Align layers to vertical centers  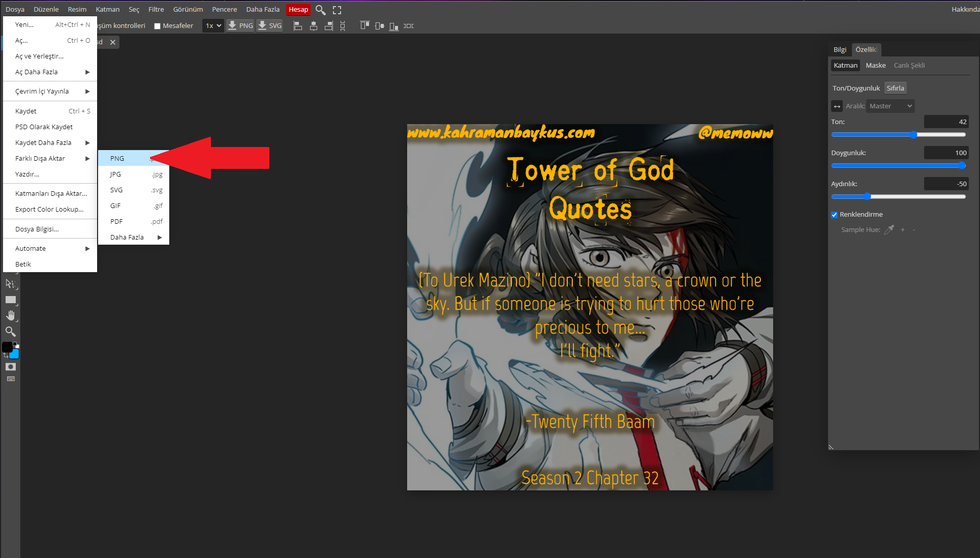click(x=379, y=25)
